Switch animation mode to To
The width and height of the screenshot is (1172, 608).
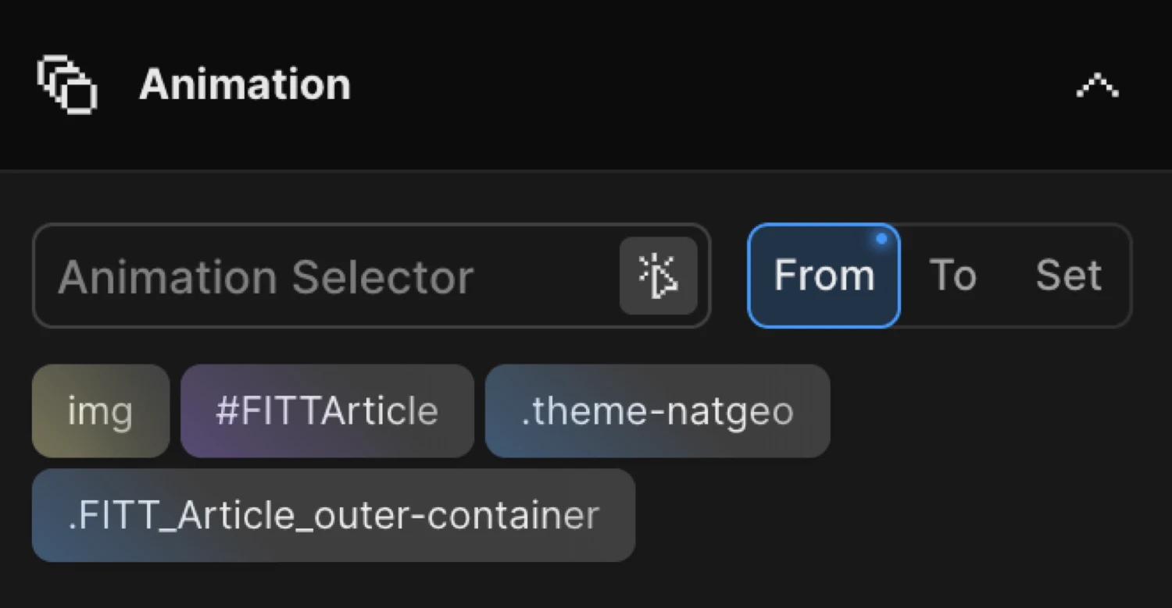[x=953, y=275]
